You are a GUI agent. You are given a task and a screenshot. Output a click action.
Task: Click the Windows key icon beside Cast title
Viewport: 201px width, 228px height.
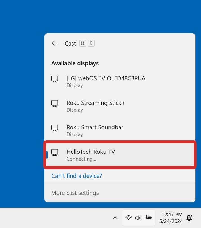(82, 43)
